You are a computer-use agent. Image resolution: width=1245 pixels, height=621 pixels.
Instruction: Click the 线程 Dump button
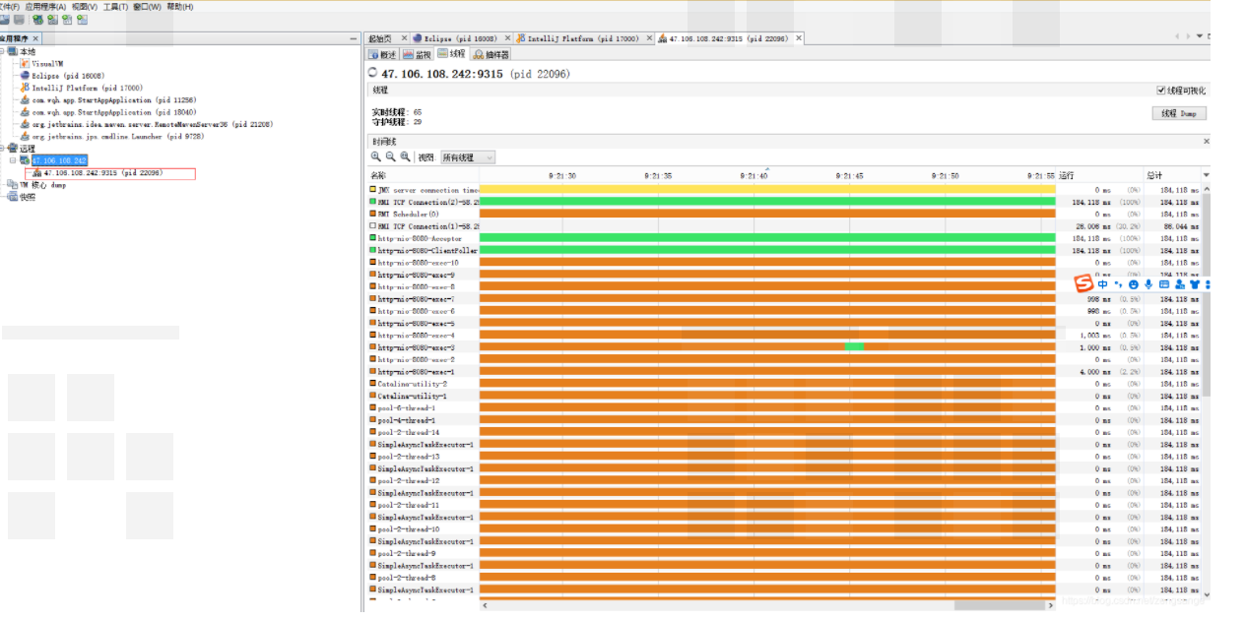(1179, 113)
